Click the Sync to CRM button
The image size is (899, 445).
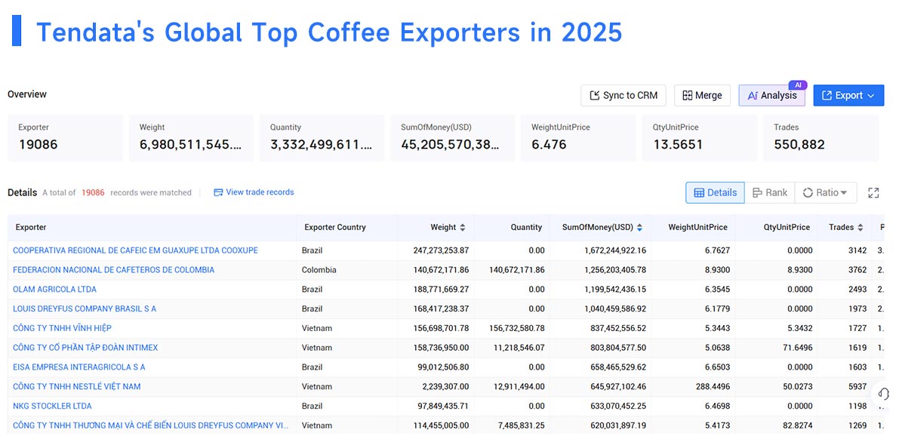[x=623, y=96]
